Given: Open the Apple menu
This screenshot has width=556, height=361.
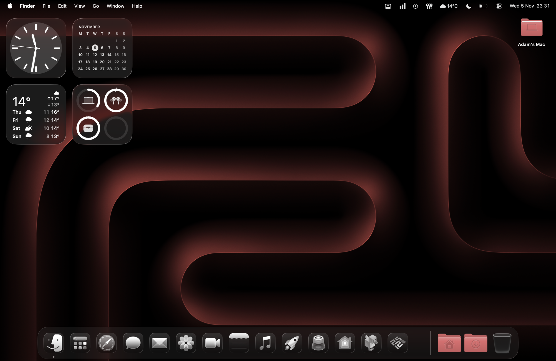Looking at the screenshot, I should 10,6.
